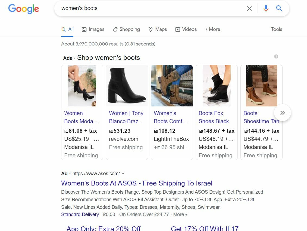Expand the More search options menu
307x231 pixels.
point(212,29)
